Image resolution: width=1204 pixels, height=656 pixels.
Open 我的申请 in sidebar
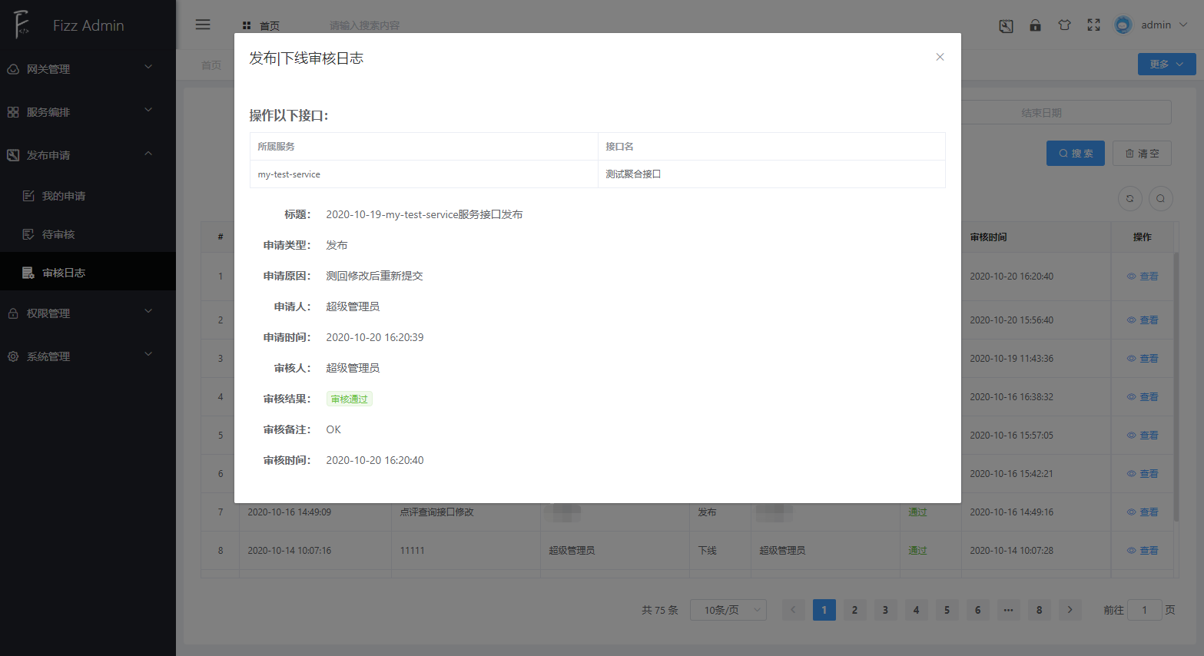click(64, 196)
